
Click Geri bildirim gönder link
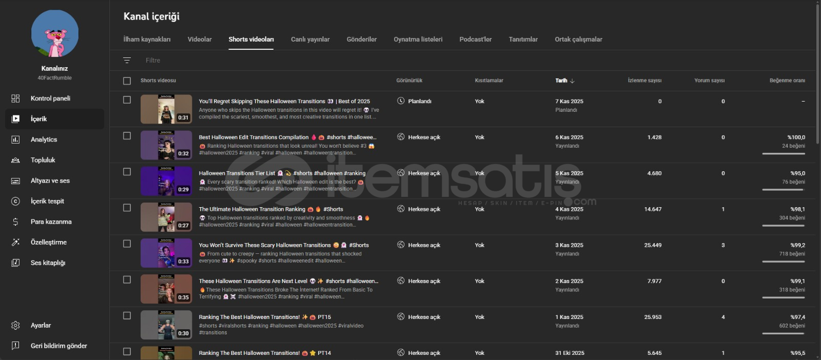click(58, 346)
